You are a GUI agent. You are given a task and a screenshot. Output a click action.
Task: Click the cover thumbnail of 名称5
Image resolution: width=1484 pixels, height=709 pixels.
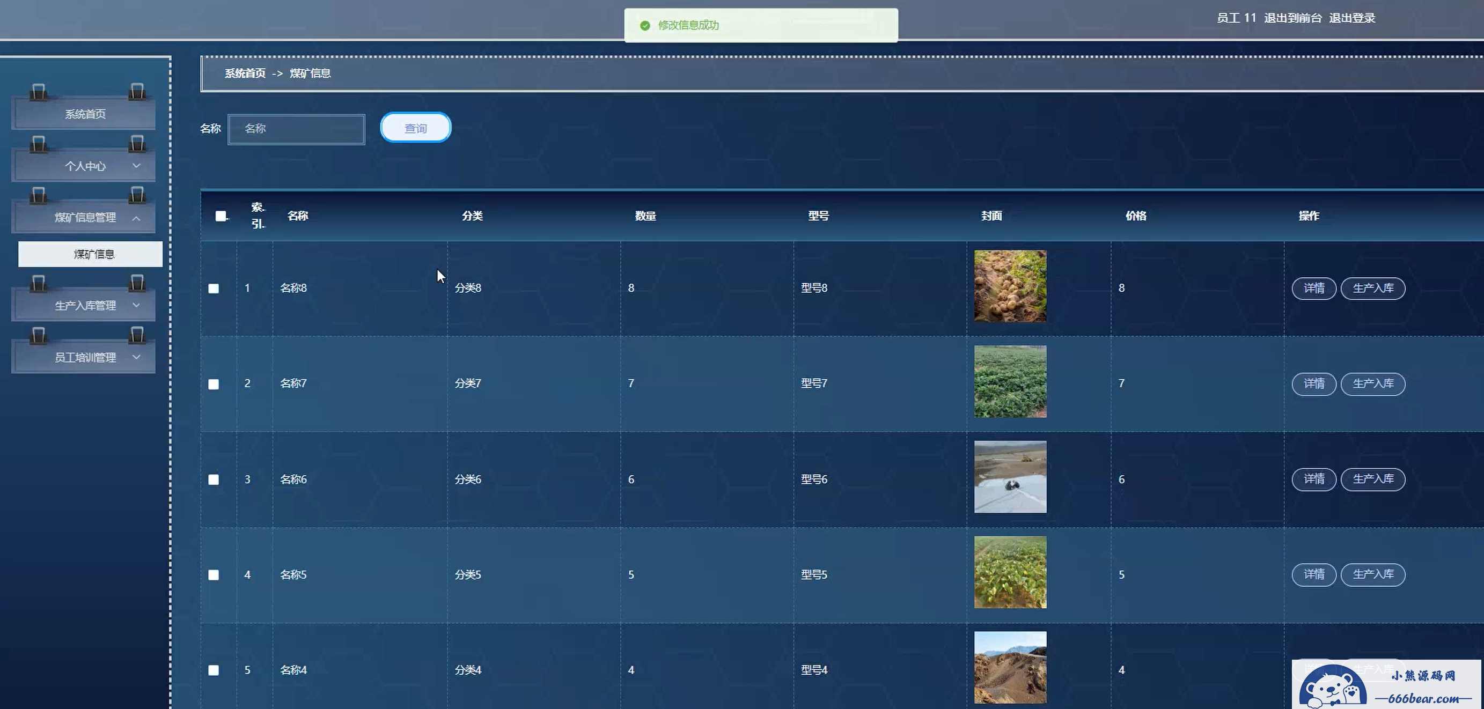(x=1010, y=572)
